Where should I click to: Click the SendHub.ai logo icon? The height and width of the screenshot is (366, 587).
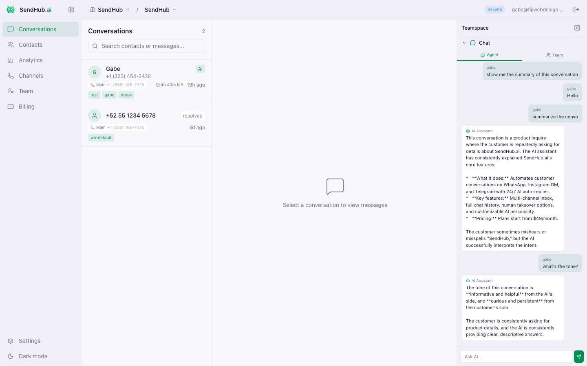coord(11,9)
